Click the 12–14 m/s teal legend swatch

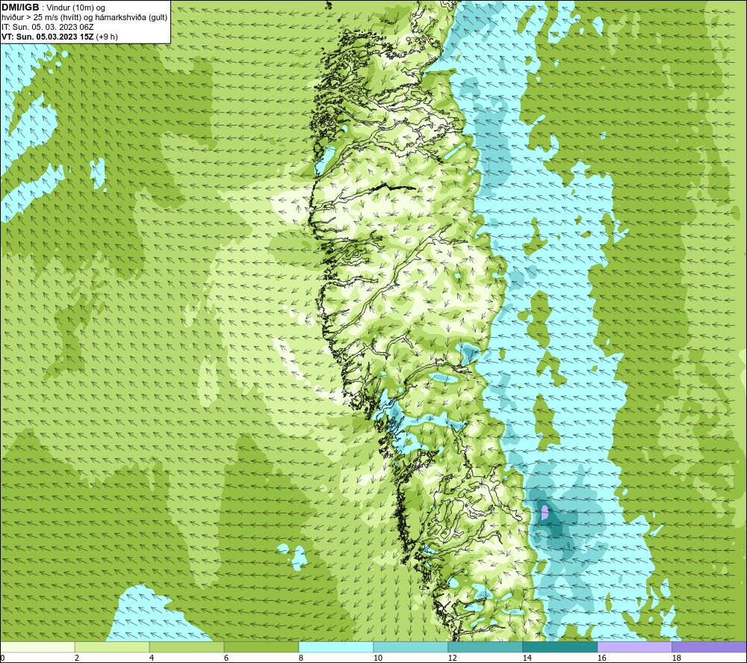(x=486, y=647)
